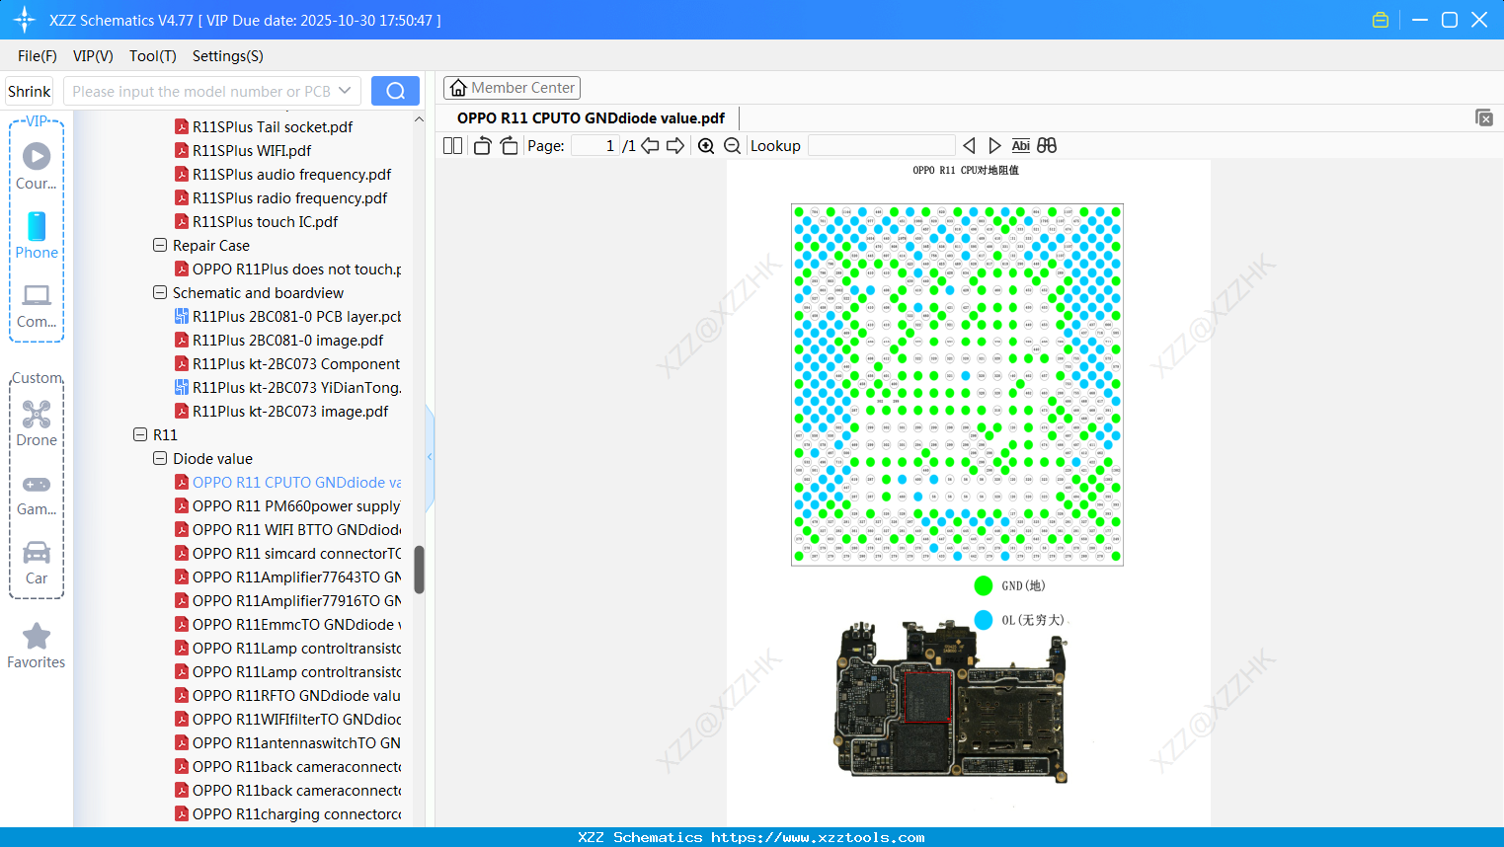Open R11SPlus touch IC.pdf
Screen dimensions: 1504x847
pyautogui.click(x=265, y=221)
